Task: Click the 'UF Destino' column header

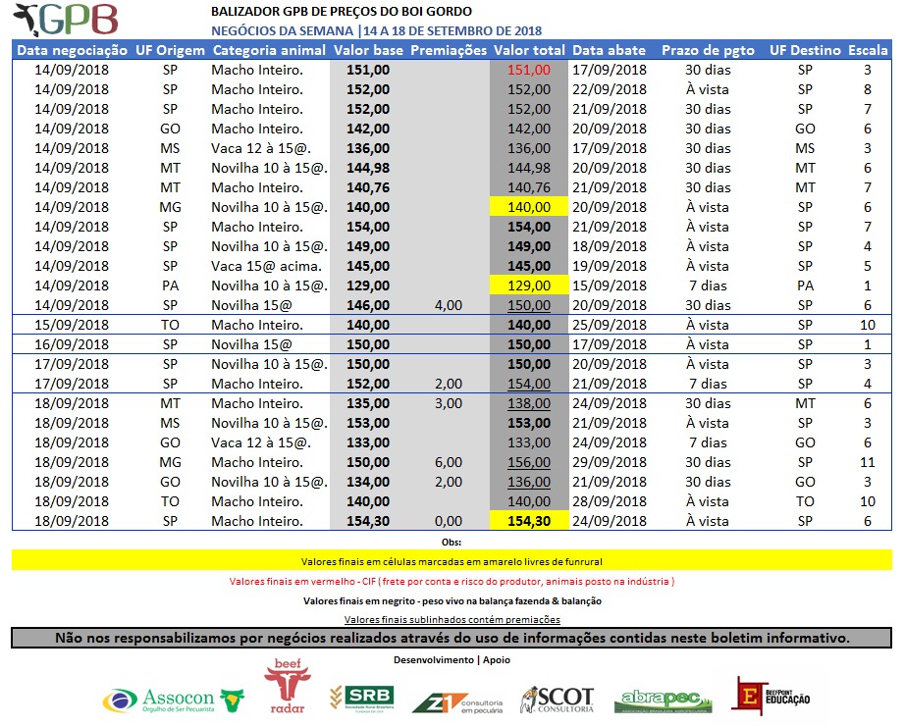Action: pos(805,50)
